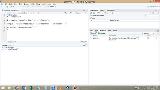This screenshot has height=90, width=160.
Task: Open VirtualBox from the taskbar
Action: click(68, 88)
